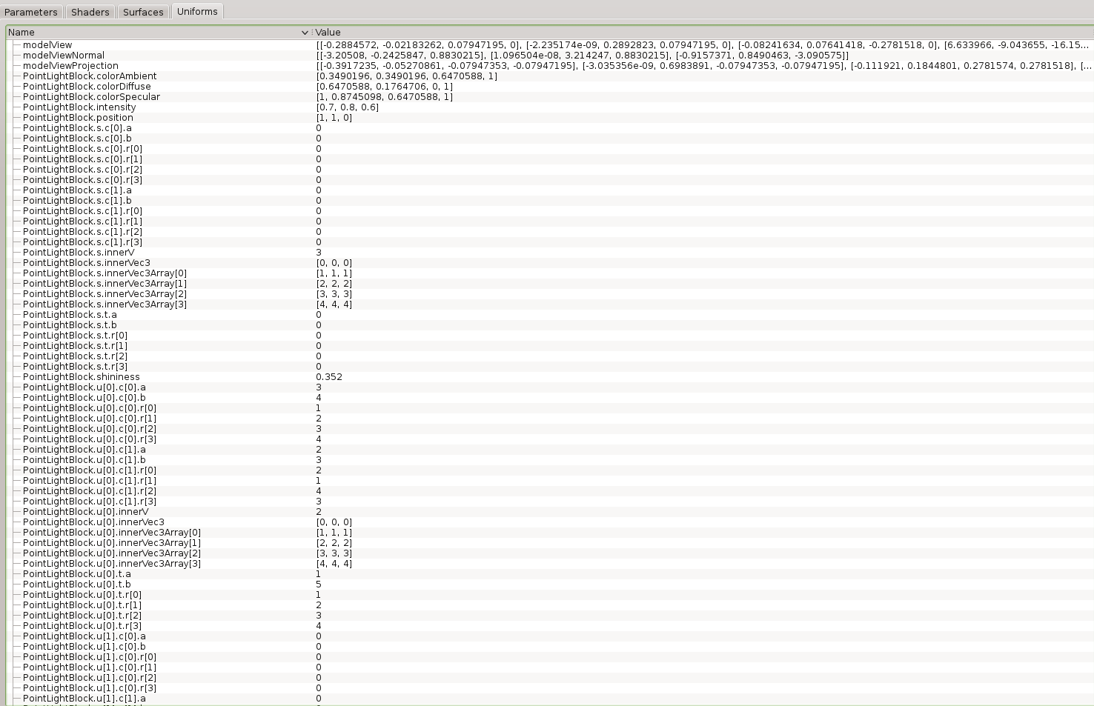Click the shininess value 0.352
This screenshot has width=1094, height=706.
point(329,377)
